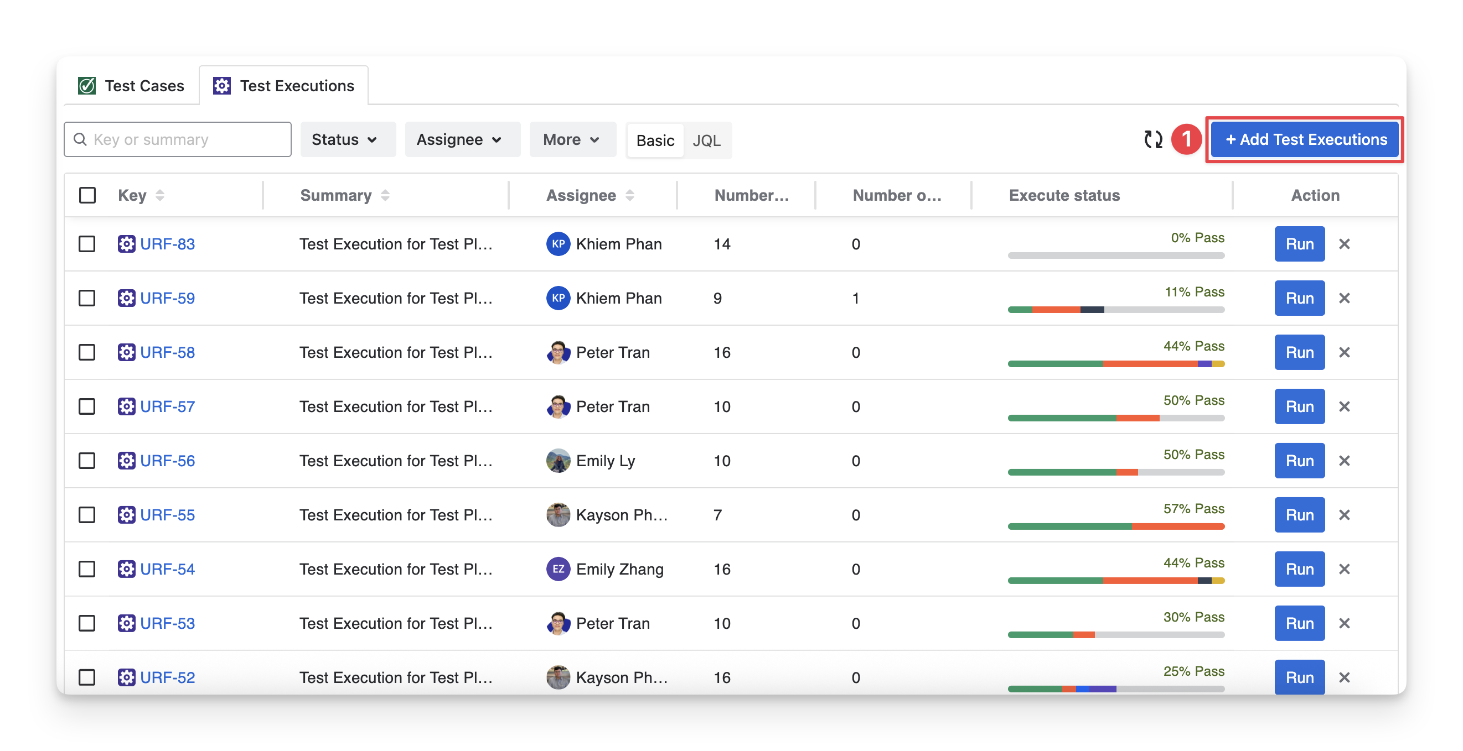Viewport: 1463px width, 751px height.
Task: Check the box for URF-58
Action: pos(87,352)
